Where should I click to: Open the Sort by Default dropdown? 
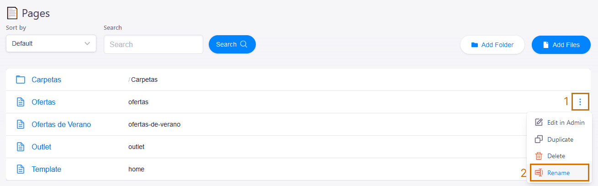(51, 44)
